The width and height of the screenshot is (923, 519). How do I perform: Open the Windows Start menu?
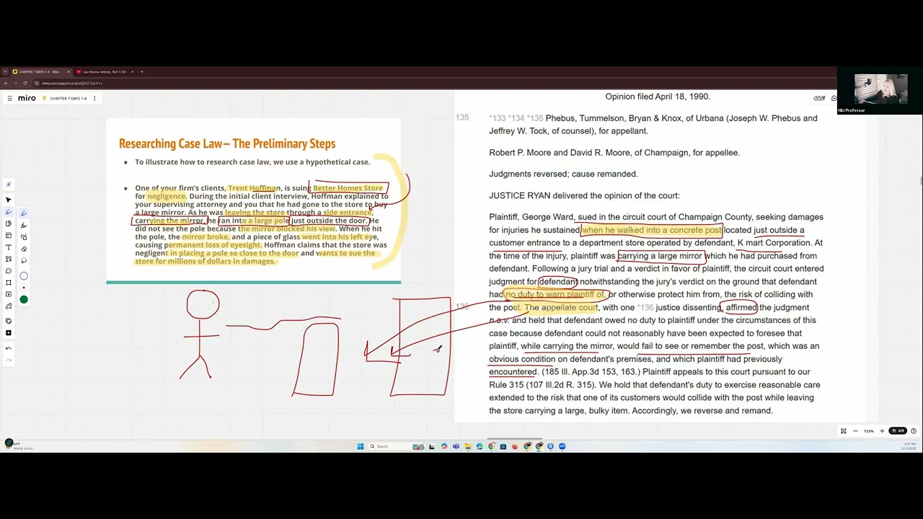click(361, 446)
